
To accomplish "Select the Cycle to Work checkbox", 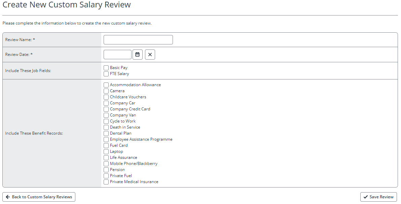I will pos(106,121).
